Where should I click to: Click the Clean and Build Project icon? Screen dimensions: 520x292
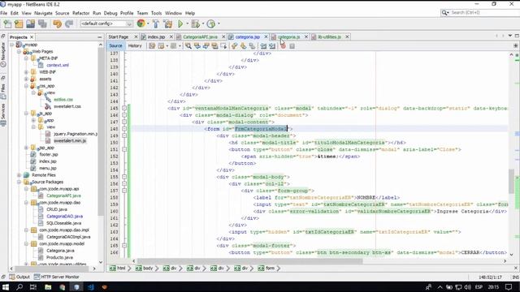tap(168, 24)
